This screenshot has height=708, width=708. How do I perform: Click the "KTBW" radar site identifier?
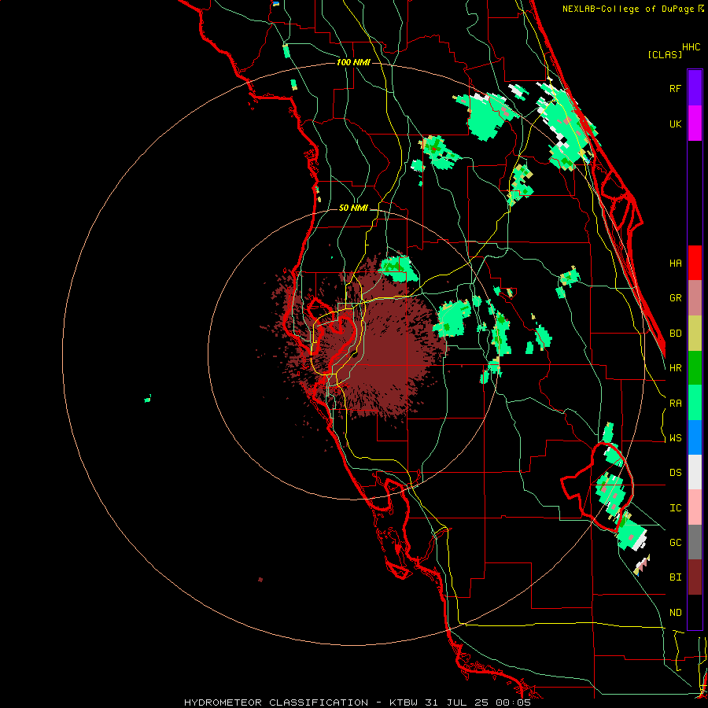point(404,702)
